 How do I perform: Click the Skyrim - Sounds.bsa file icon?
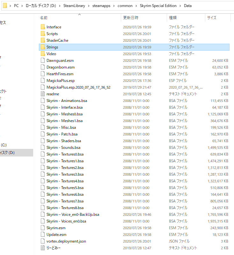43,148
